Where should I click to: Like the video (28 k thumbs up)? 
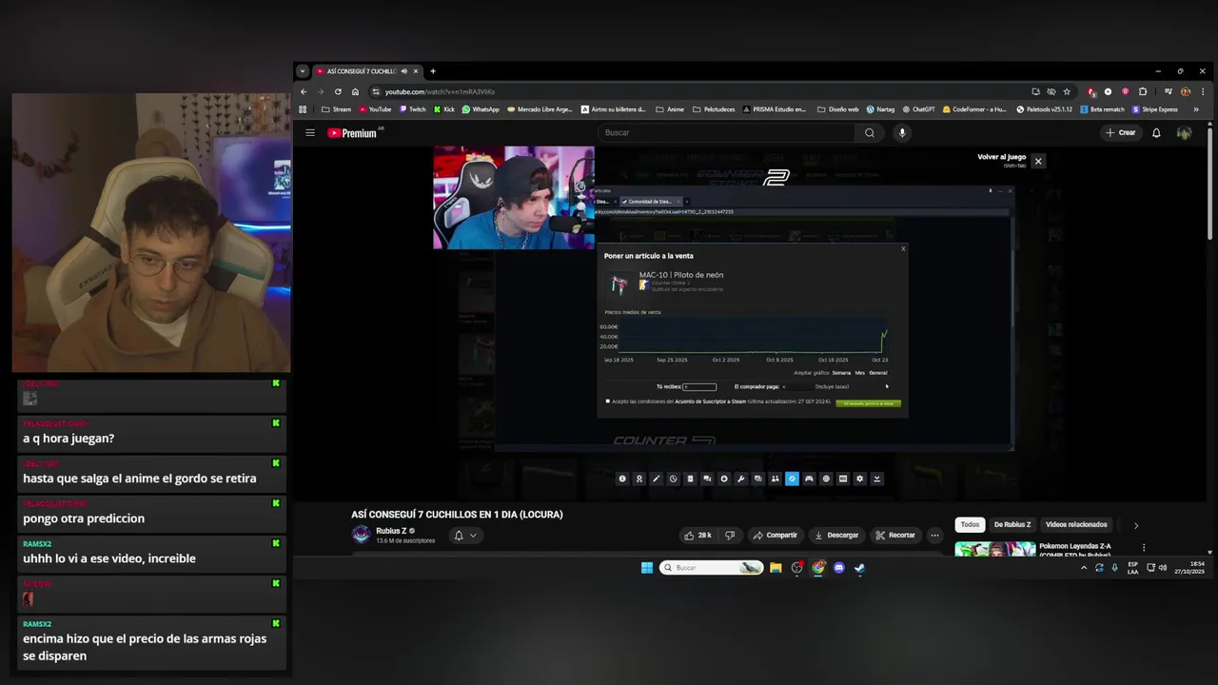697,536
